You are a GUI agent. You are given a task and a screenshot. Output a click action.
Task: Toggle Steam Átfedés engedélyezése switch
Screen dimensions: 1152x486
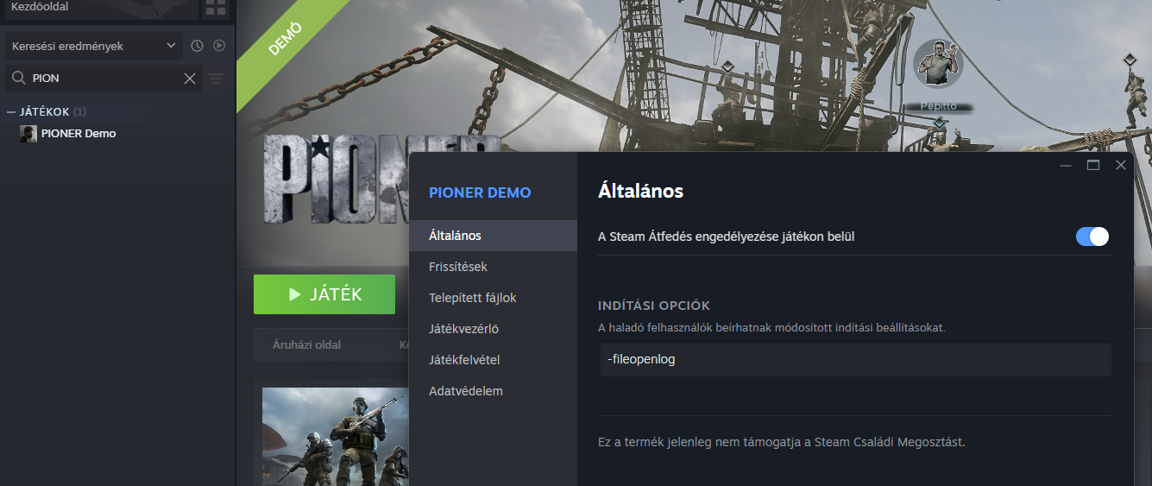click(x=1092, y=237)
